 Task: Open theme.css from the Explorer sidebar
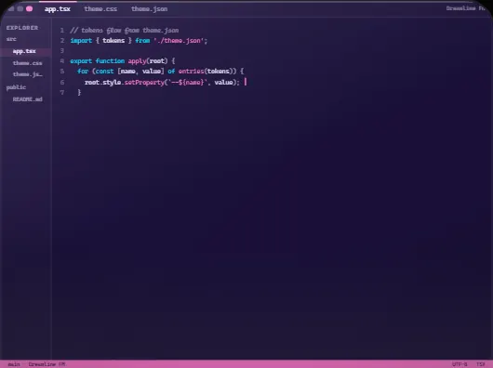27,63
